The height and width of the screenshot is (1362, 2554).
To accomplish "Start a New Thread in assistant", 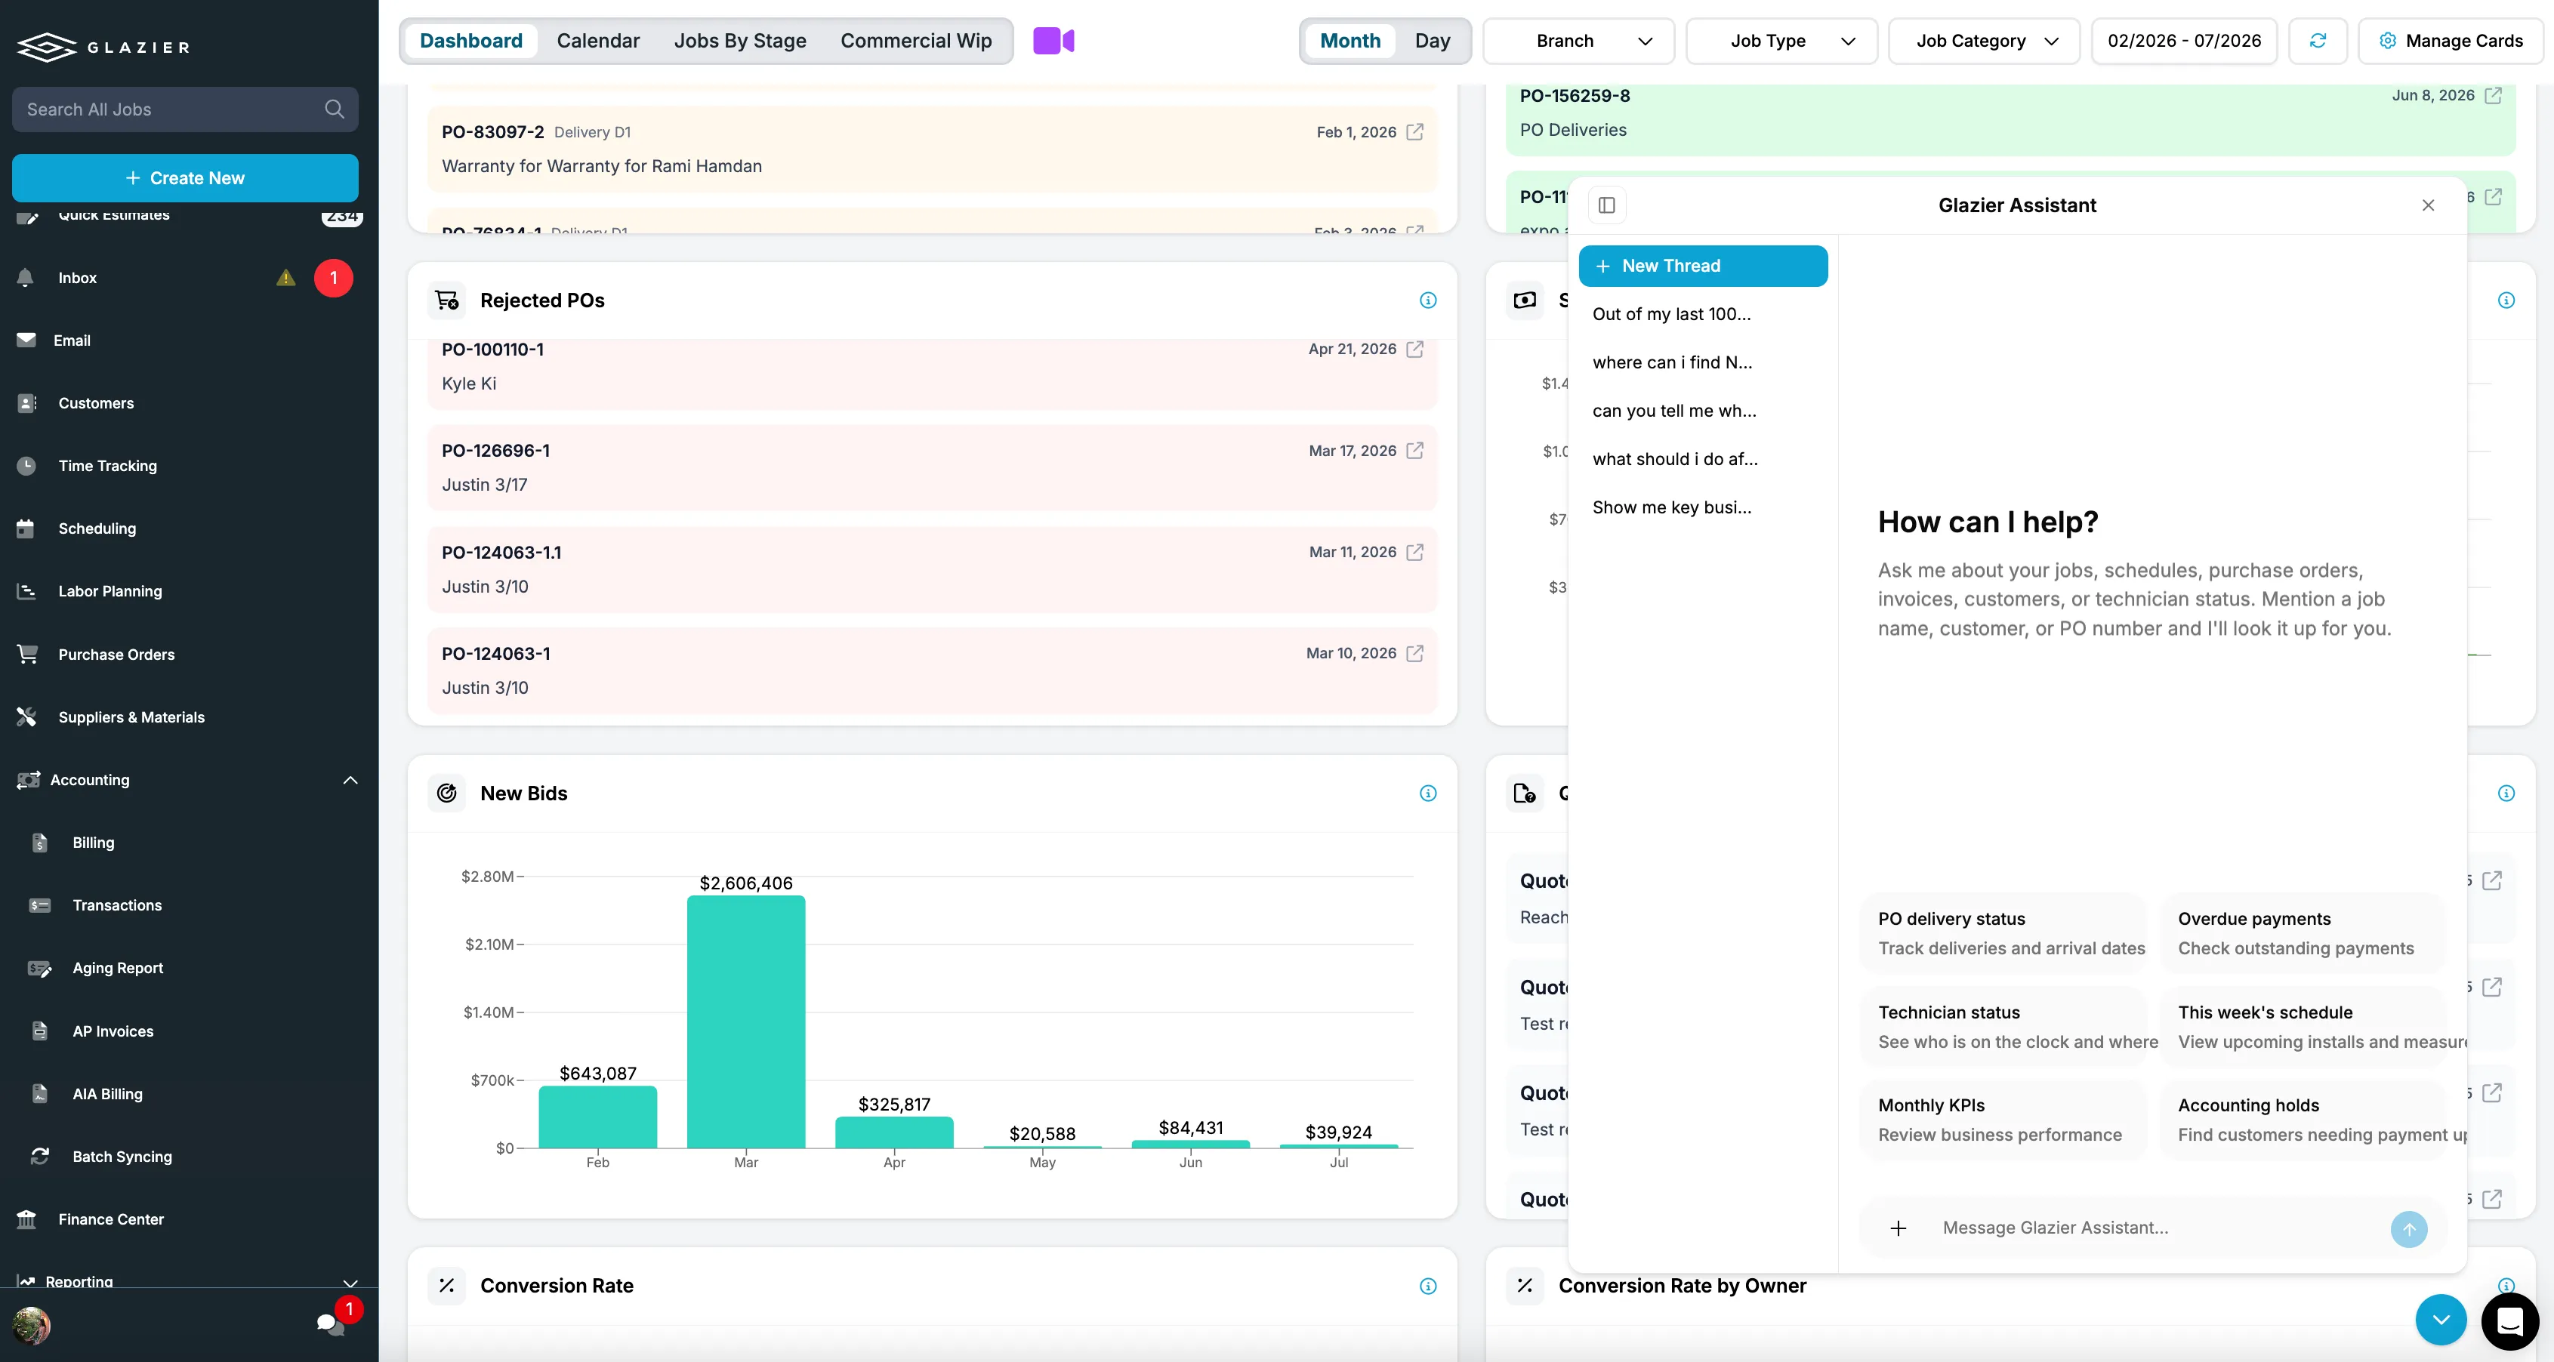I will [x=1702, y=266].
